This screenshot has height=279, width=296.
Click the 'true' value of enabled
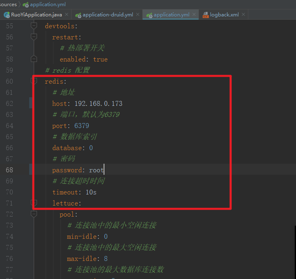click(x=100, y=59)
